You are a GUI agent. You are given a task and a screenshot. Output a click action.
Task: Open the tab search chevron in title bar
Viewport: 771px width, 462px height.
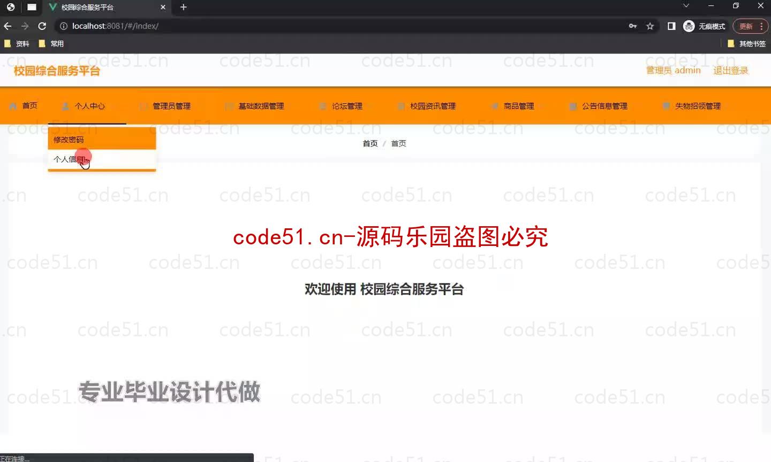pyautogui.click(x=686, y=6)
